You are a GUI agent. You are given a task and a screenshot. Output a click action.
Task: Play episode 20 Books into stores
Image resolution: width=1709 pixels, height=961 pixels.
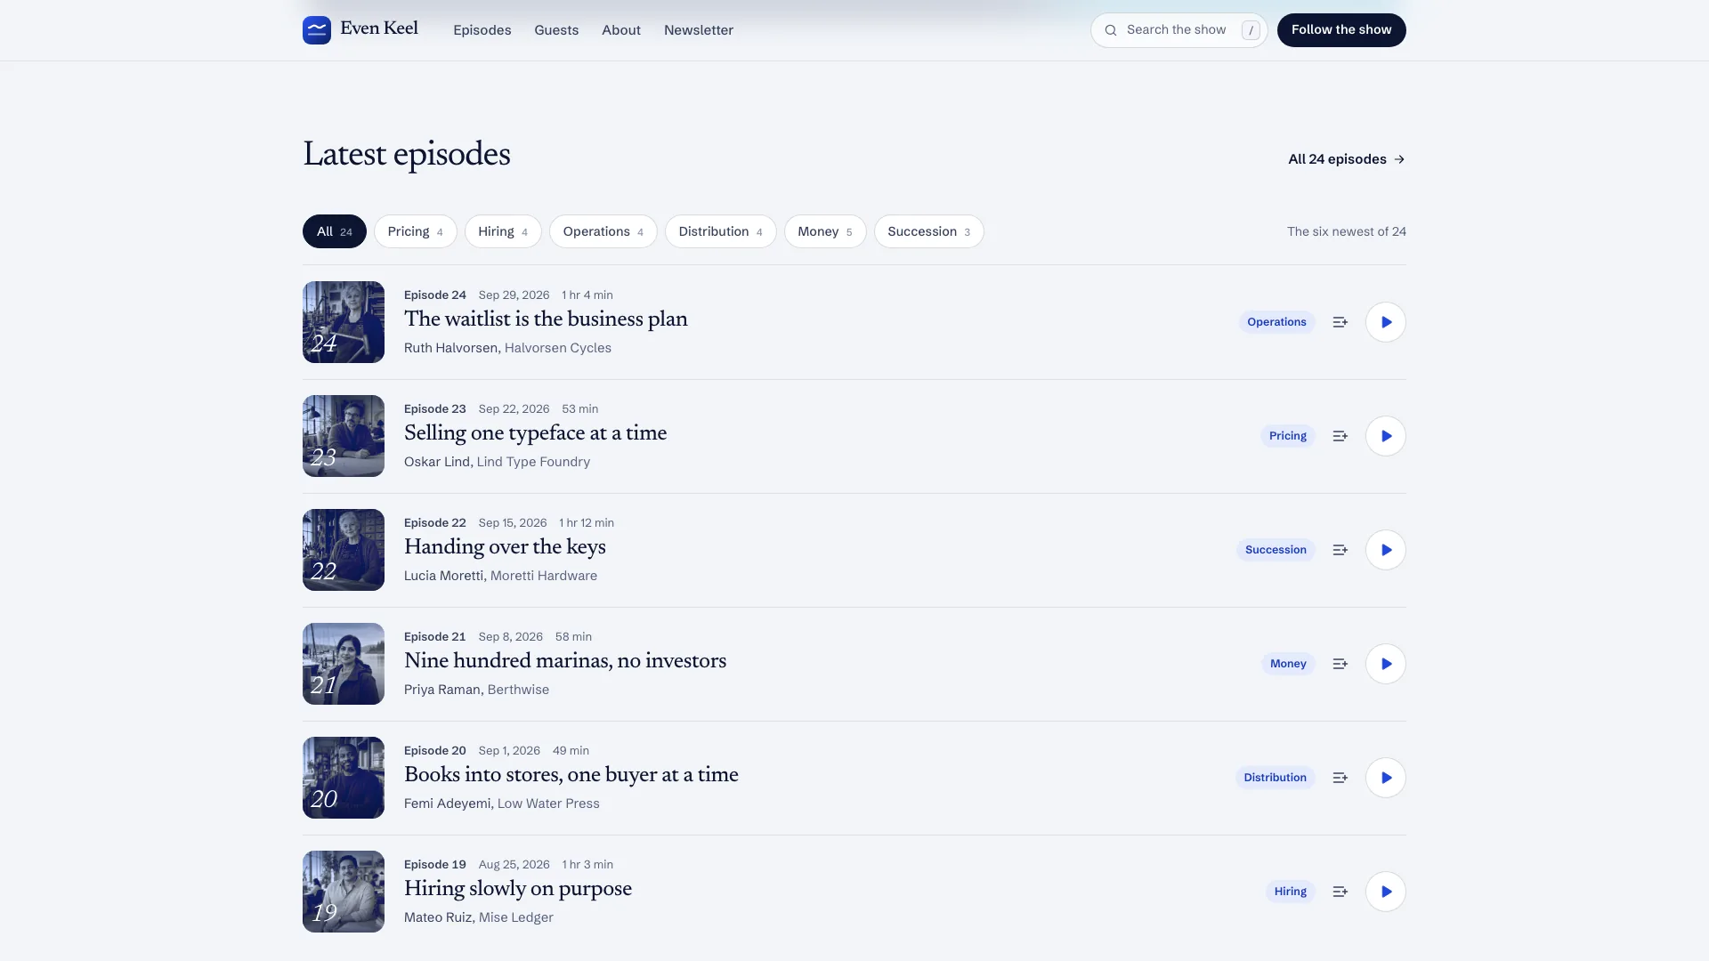(x=1386, y=778)
